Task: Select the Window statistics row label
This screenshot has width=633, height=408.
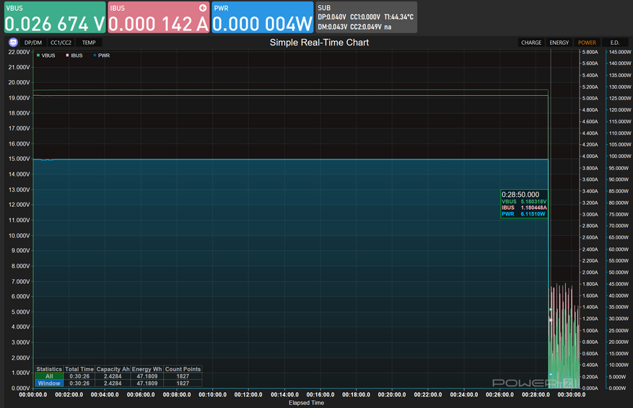Action: tap(49, 383)
